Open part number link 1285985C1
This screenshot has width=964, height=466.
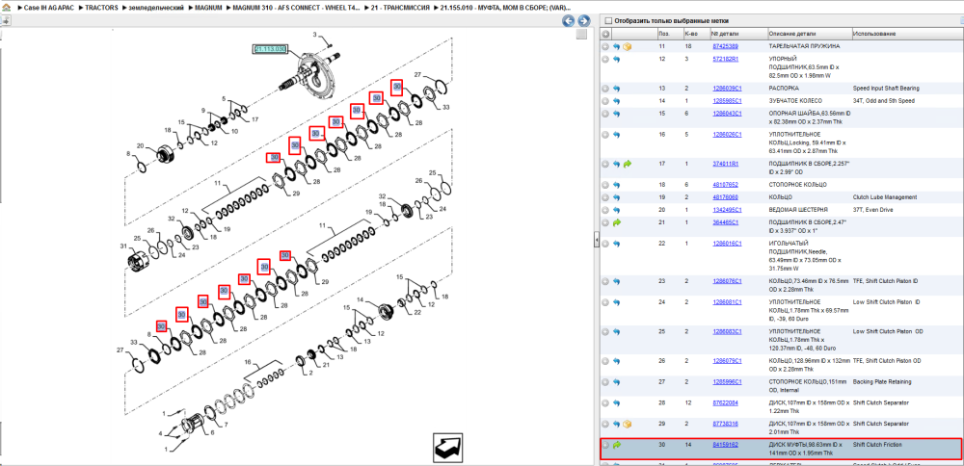point(727,101)
